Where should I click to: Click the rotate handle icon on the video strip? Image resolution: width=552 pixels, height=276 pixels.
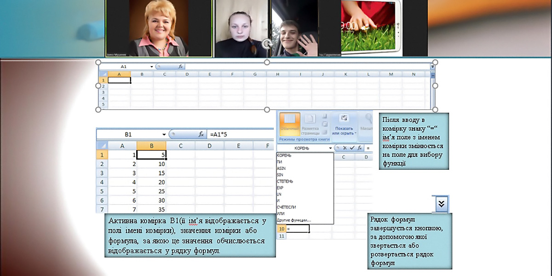tap(266, 44)
